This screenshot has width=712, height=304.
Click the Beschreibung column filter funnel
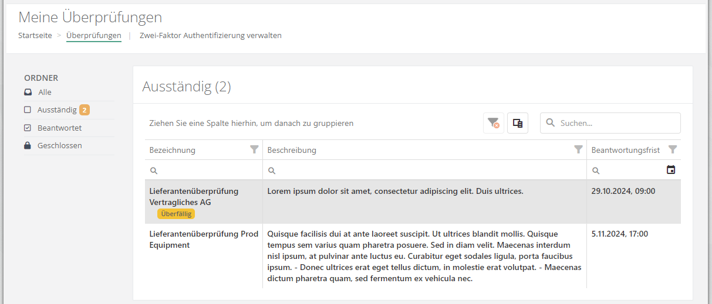[x=578, y=150]
